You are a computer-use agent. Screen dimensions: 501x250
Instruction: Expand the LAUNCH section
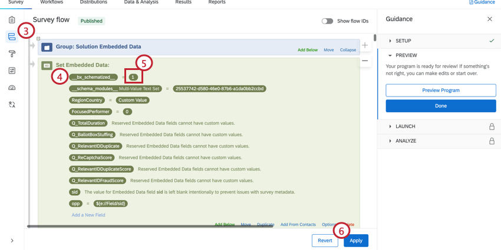pos(402,126)
